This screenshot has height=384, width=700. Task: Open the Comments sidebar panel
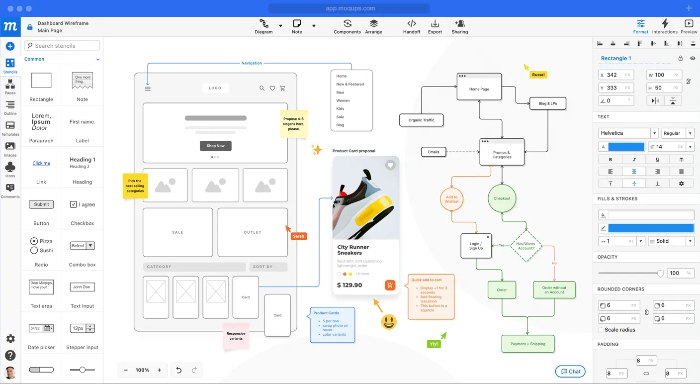pyautogui.click(x=10, y=191)
